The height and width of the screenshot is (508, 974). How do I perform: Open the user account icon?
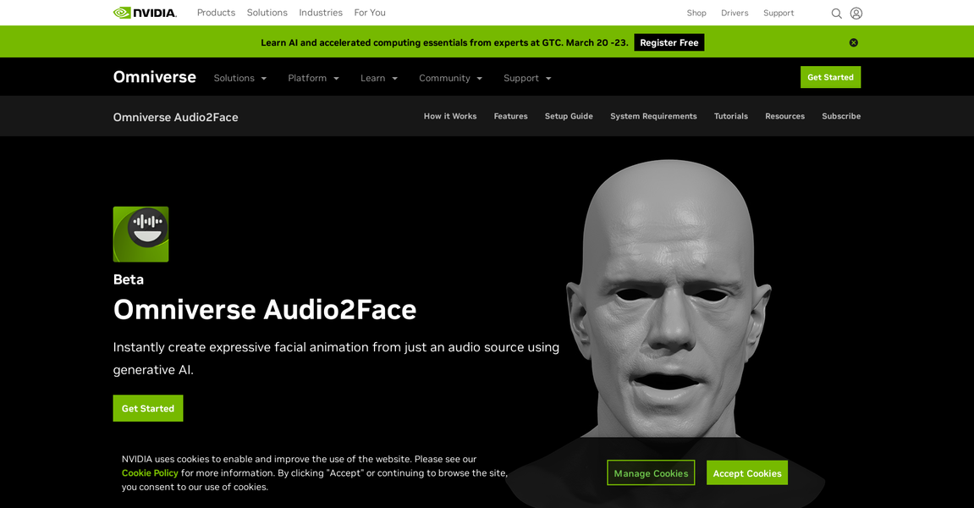[x=856, y=13]
